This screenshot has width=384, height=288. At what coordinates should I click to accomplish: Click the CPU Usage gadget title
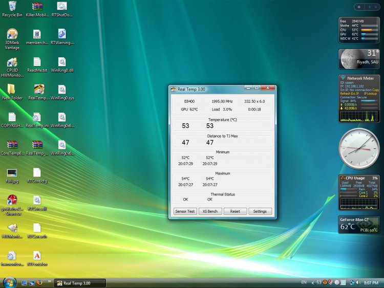[x=355, y=178]
